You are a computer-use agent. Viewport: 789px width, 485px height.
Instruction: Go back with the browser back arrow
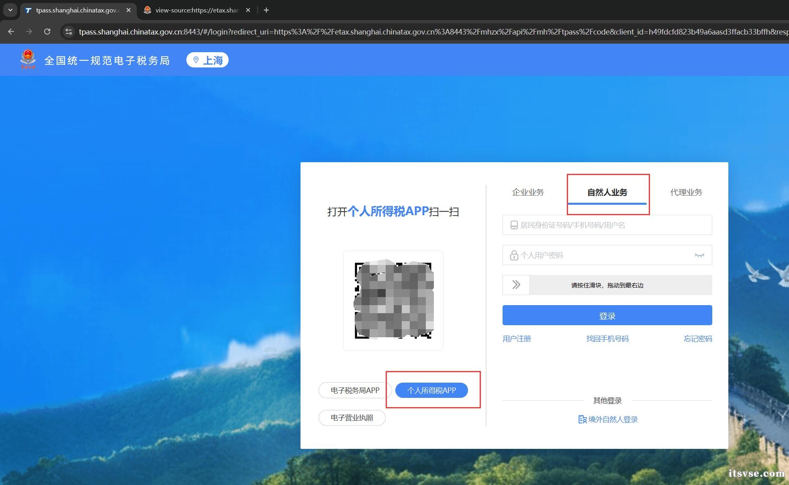[11, 31]
